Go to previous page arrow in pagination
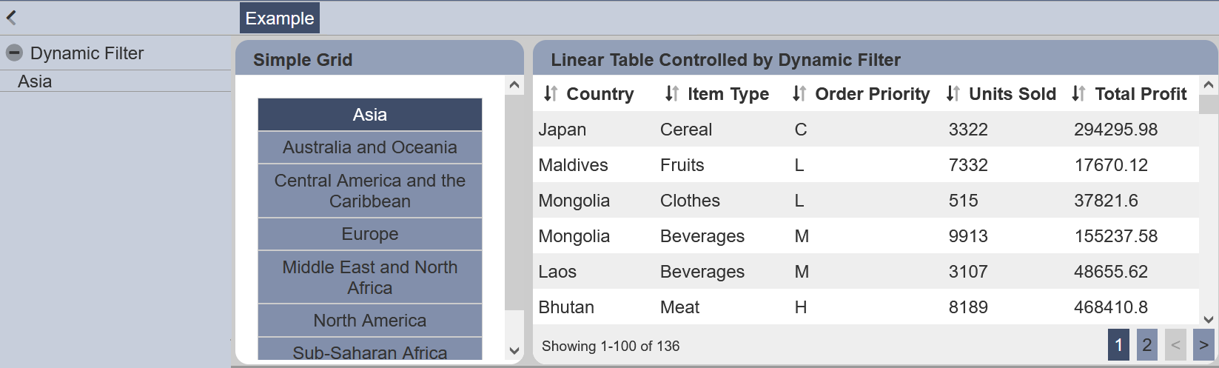 pyautogui.click(x=1175, y=345)
